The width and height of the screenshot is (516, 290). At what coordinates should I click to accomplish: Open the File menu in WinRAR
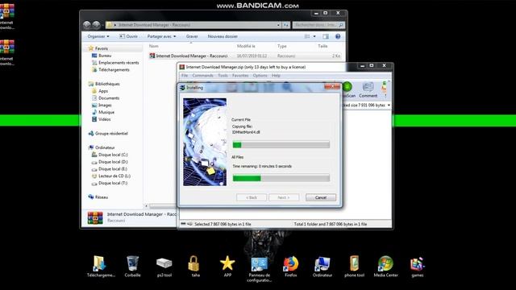tap(185, 76)
